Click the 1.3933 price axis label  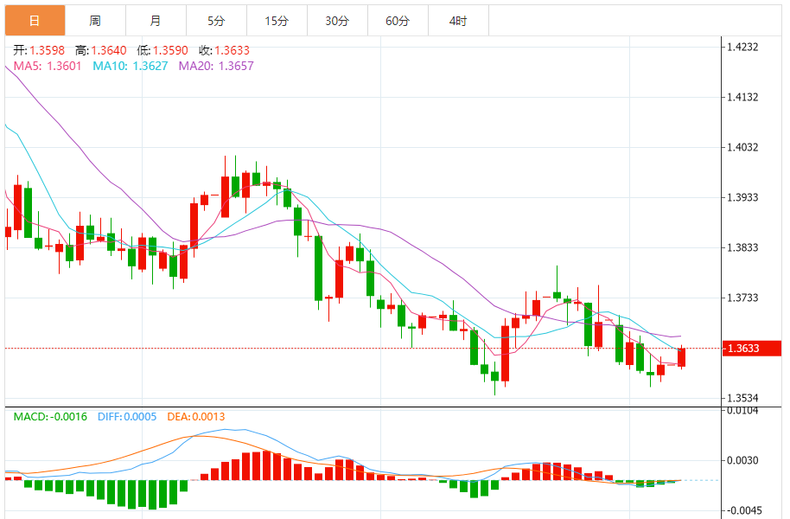pos(742,197)
